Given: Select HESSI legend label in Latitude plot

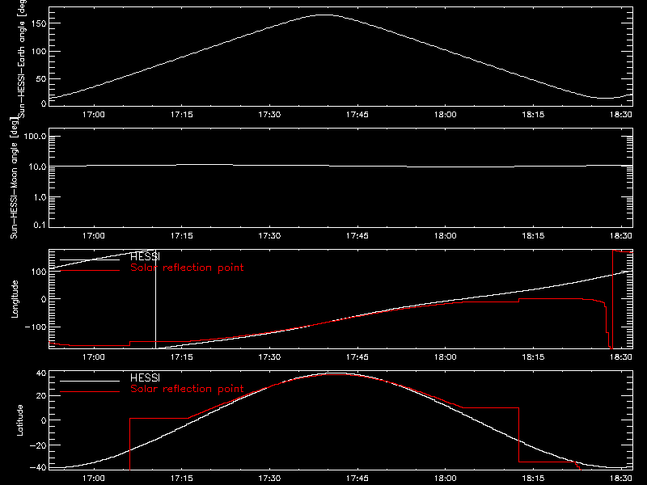Looking at the screenshot, I should [x=145, y=377].
